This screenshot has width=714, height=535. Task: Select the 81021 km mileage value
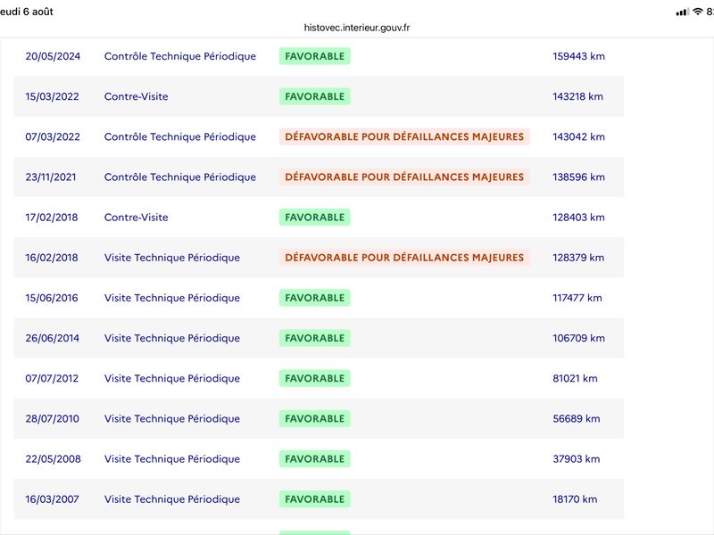click(575, 378)
